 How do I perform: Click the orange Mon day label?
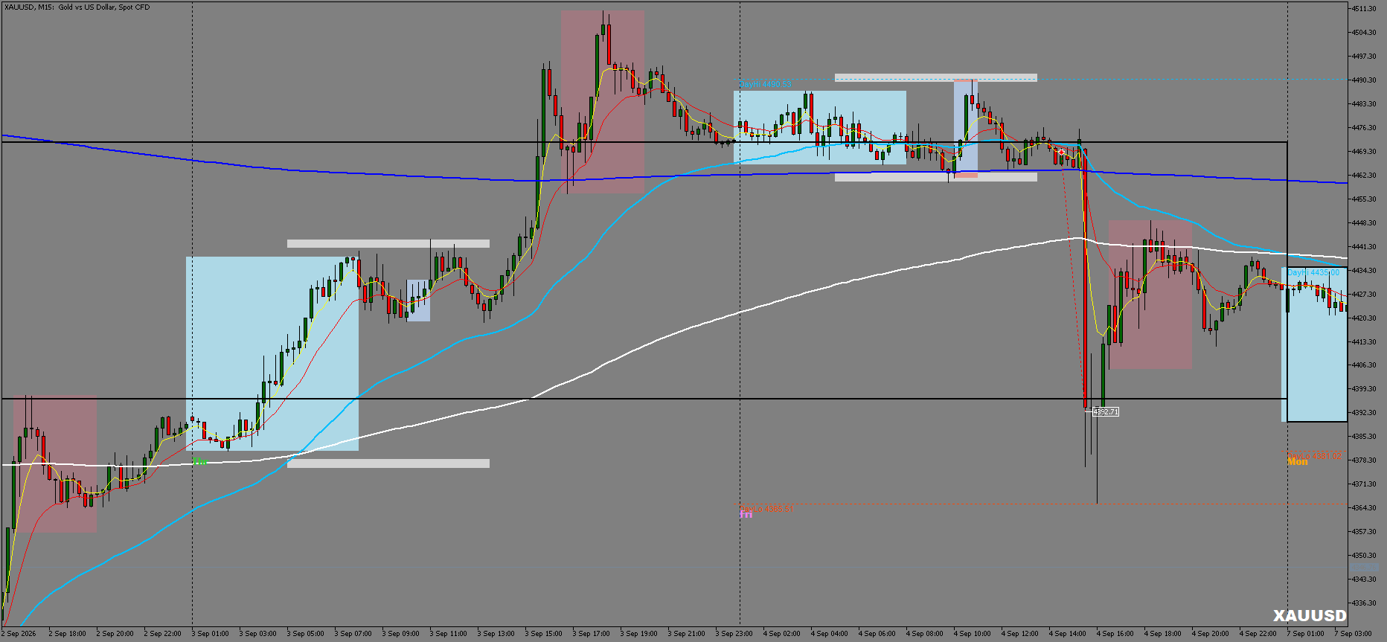point(1298,462)
